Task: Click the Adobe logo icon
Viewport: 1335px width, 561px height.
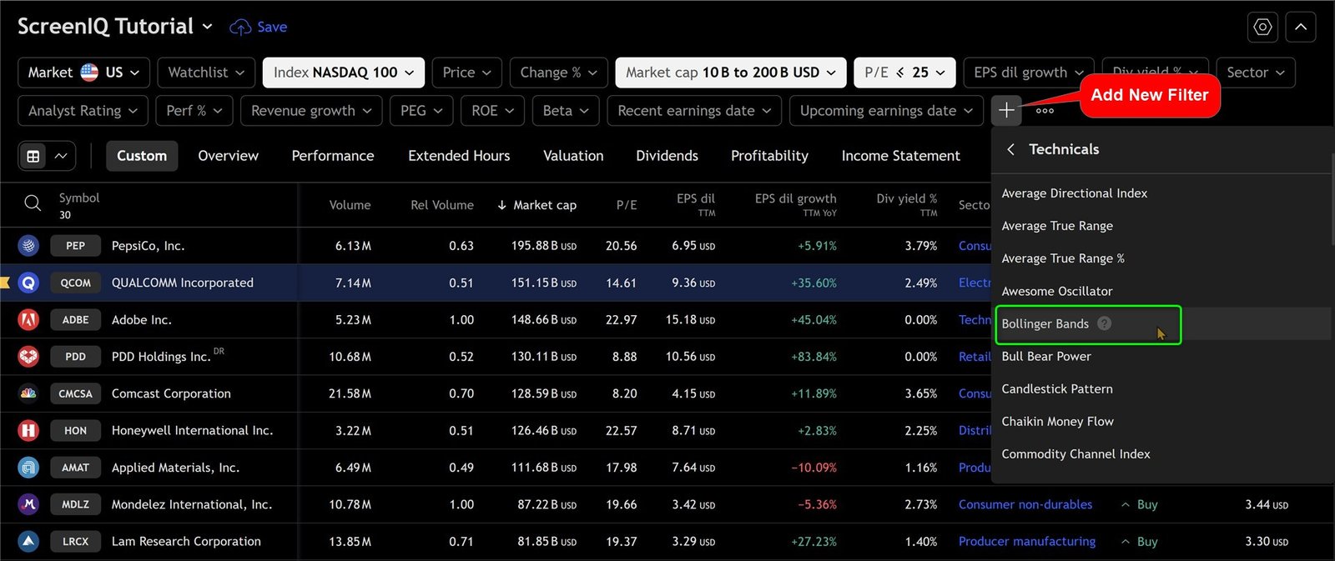Action: (x=28, y=319)
